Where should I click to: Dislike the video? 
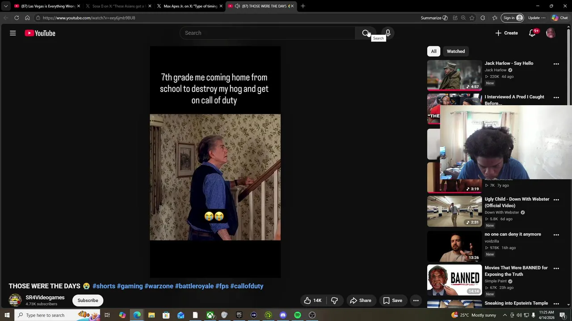tap(334, 300)
